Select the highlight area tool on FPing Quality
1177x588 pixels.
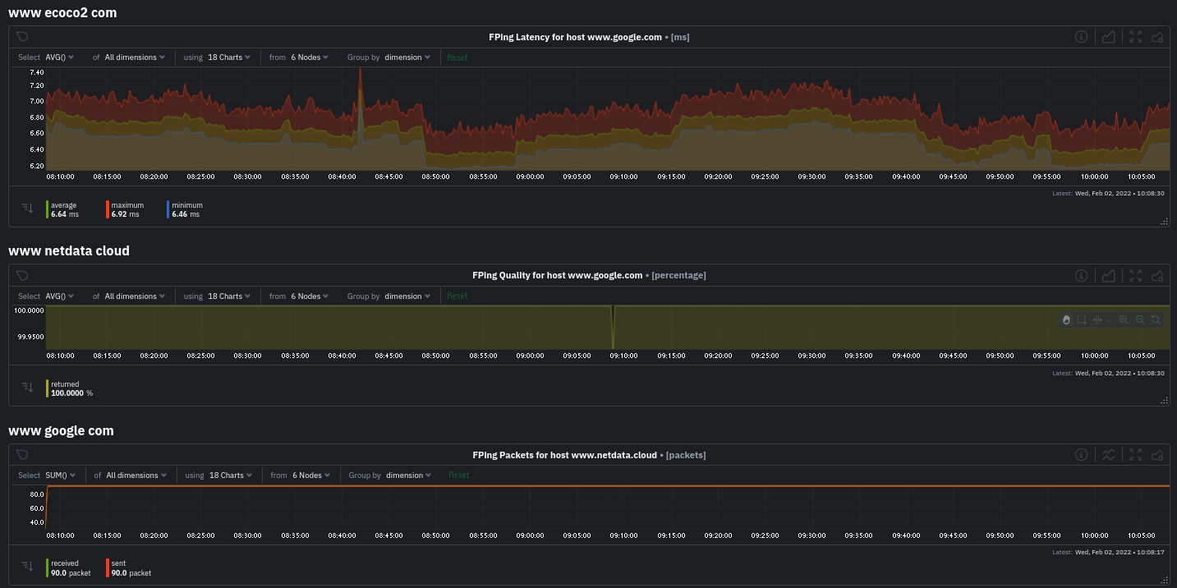[x=1082, y=319]
